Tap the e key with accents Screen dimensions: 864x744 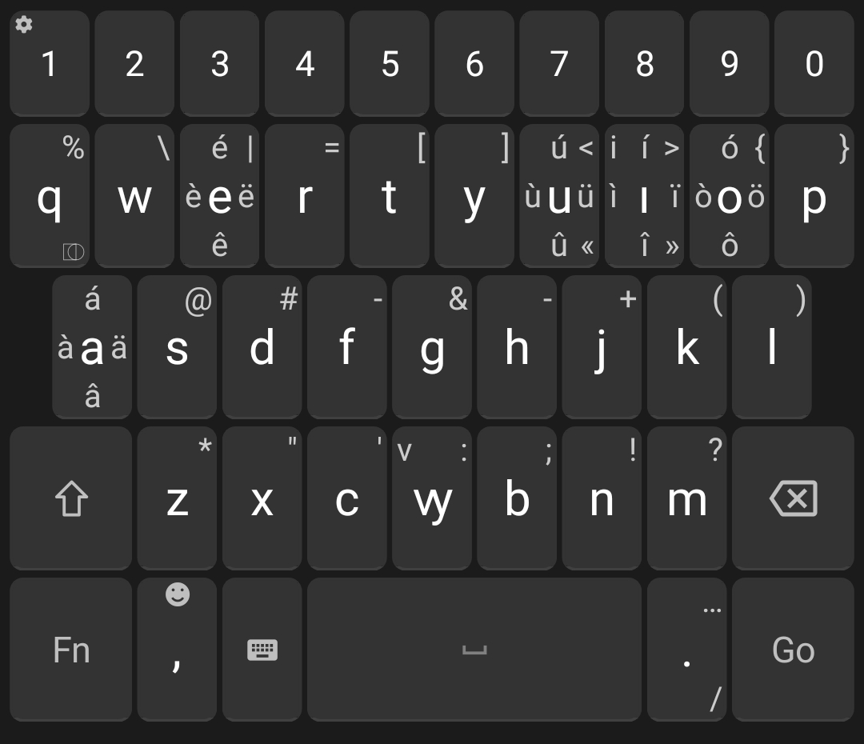(219, 196)
